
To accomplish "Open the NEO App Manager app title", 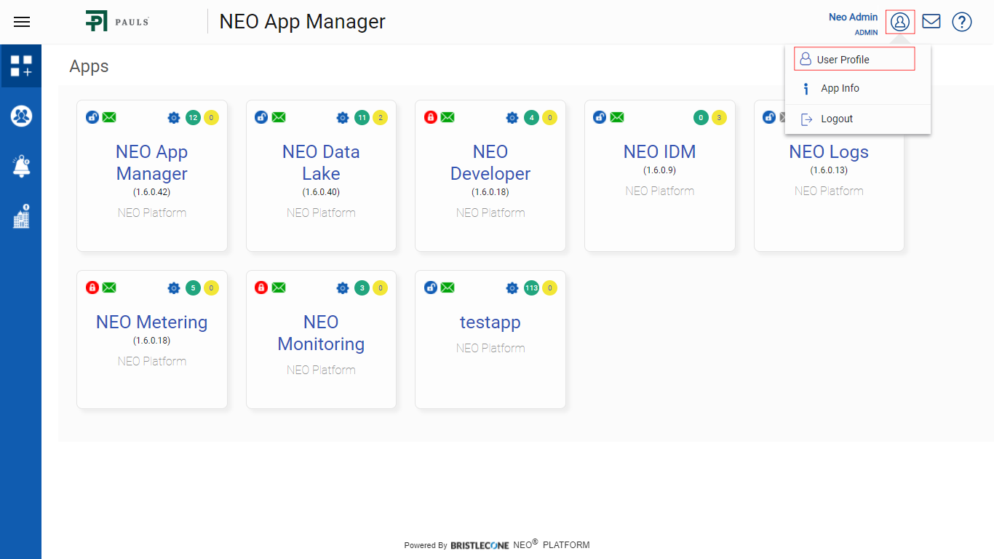I will pos(152,162).
